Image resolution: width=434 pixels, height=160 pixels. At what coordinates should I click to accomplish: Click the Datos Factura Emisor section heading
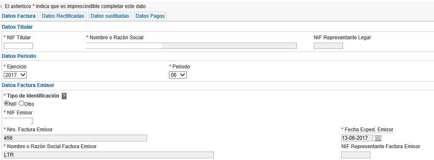pos(28,85)
